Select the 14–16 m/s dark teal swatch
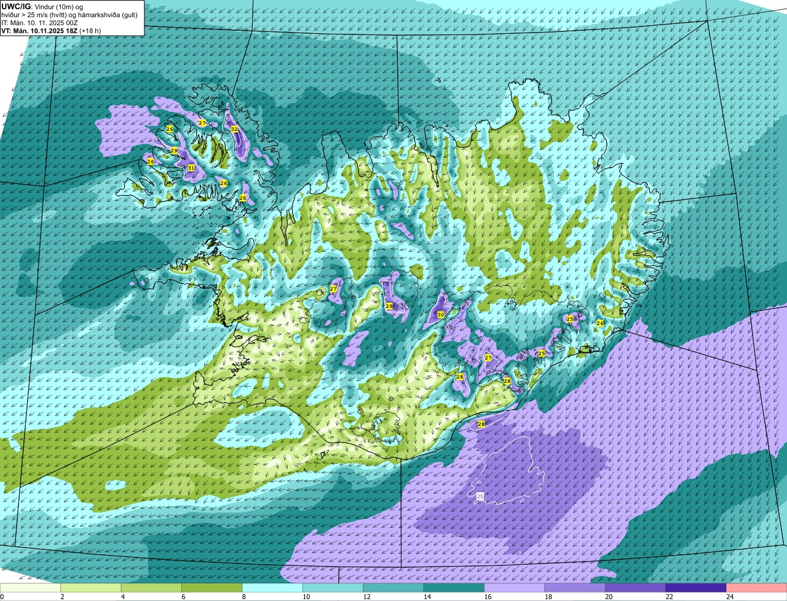The image size is (787, 601). click(454, 587)
